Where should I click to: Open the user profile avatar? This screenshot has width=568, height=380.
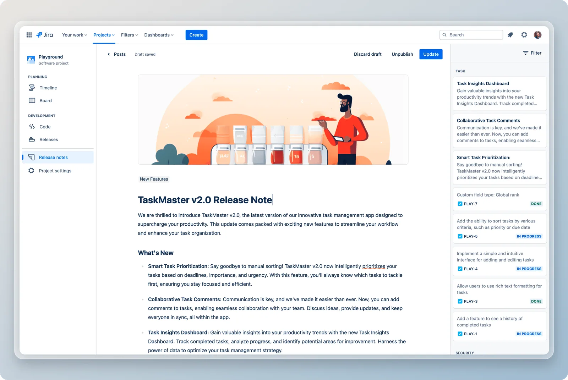(538, 35)
